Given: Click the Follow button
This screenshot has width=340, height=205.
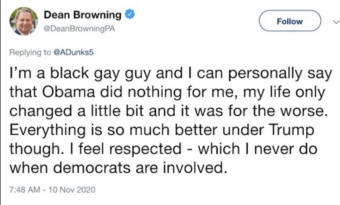Looking at the screenshot, I should tap(289, 21).
